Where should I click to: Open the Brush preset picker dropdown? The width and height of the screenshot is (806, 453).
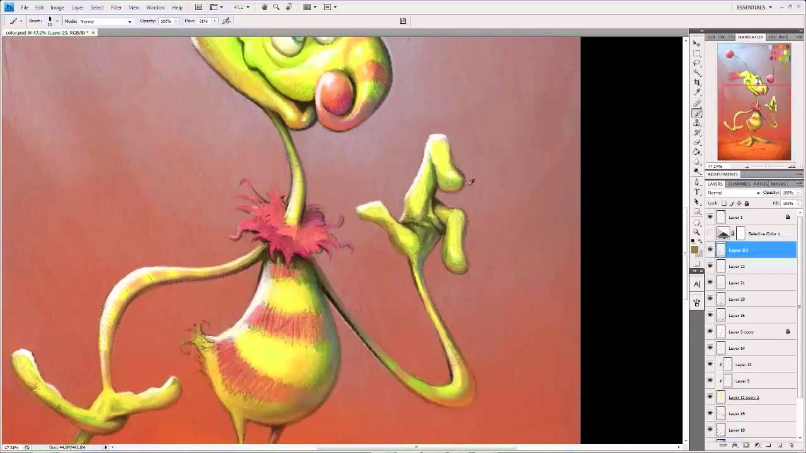[x=57, y=21]
